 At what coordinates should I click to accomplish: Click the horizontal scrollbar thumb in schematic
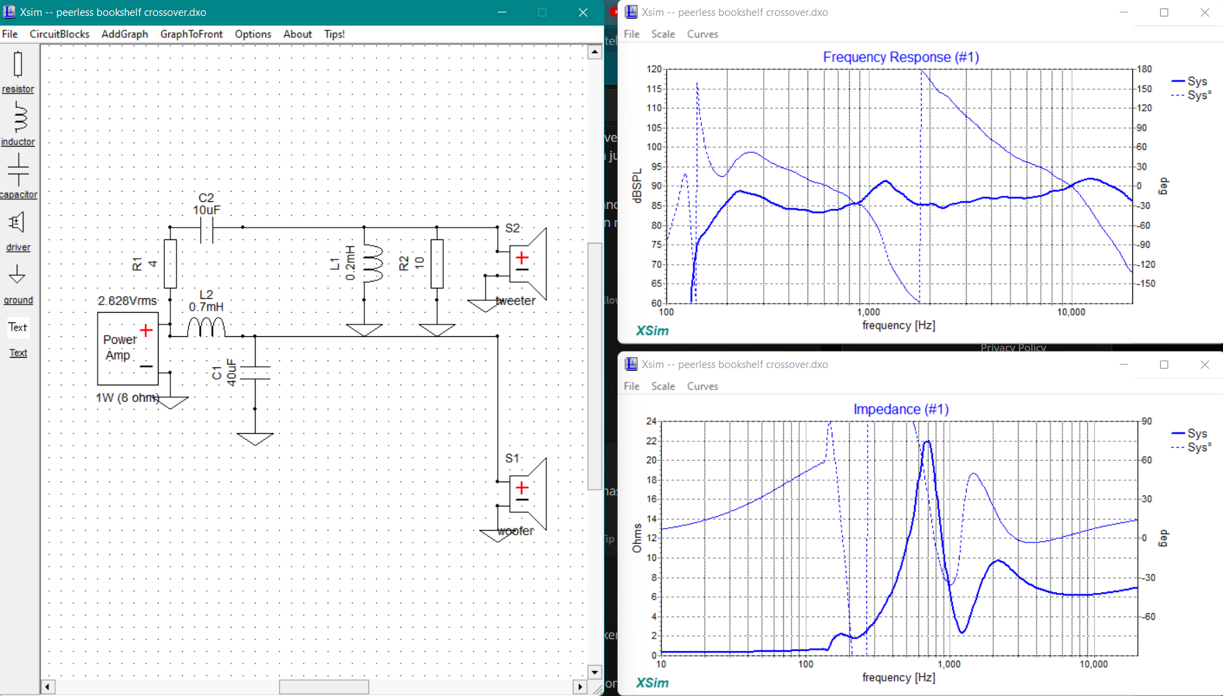(324, 687)
